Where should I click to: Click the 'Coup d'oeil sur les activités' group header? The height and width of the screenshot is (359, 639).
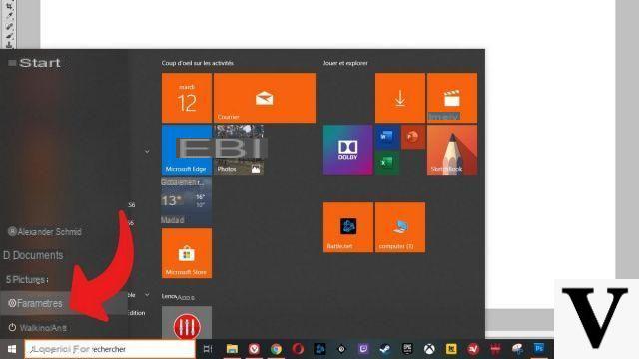[x=198, y=63]
